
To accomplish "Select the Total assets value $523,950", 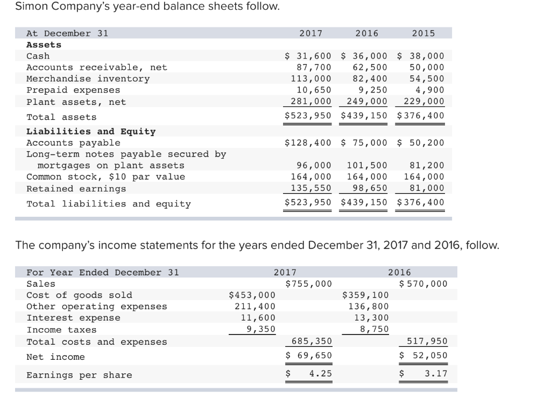I will tap(307, 116).
